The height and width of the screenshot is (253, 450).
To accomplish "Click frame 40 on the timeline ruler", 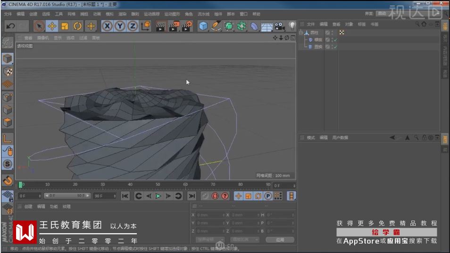I will pyautogui.click(x=130, y=185).
